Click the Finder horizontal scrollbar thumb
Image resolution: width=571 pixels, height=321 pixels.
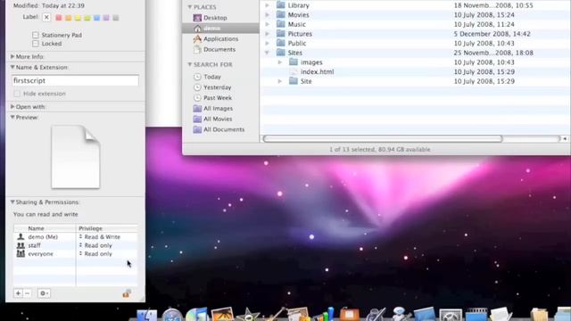coord(383,139)
